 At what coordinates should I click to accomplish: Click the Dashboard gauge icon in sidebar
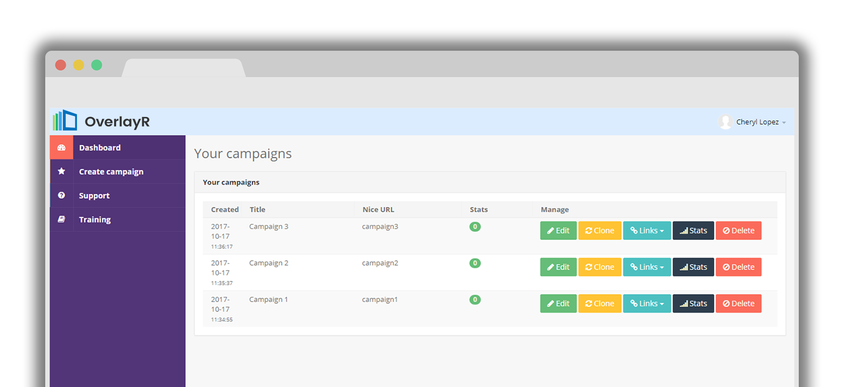[61, 148]
